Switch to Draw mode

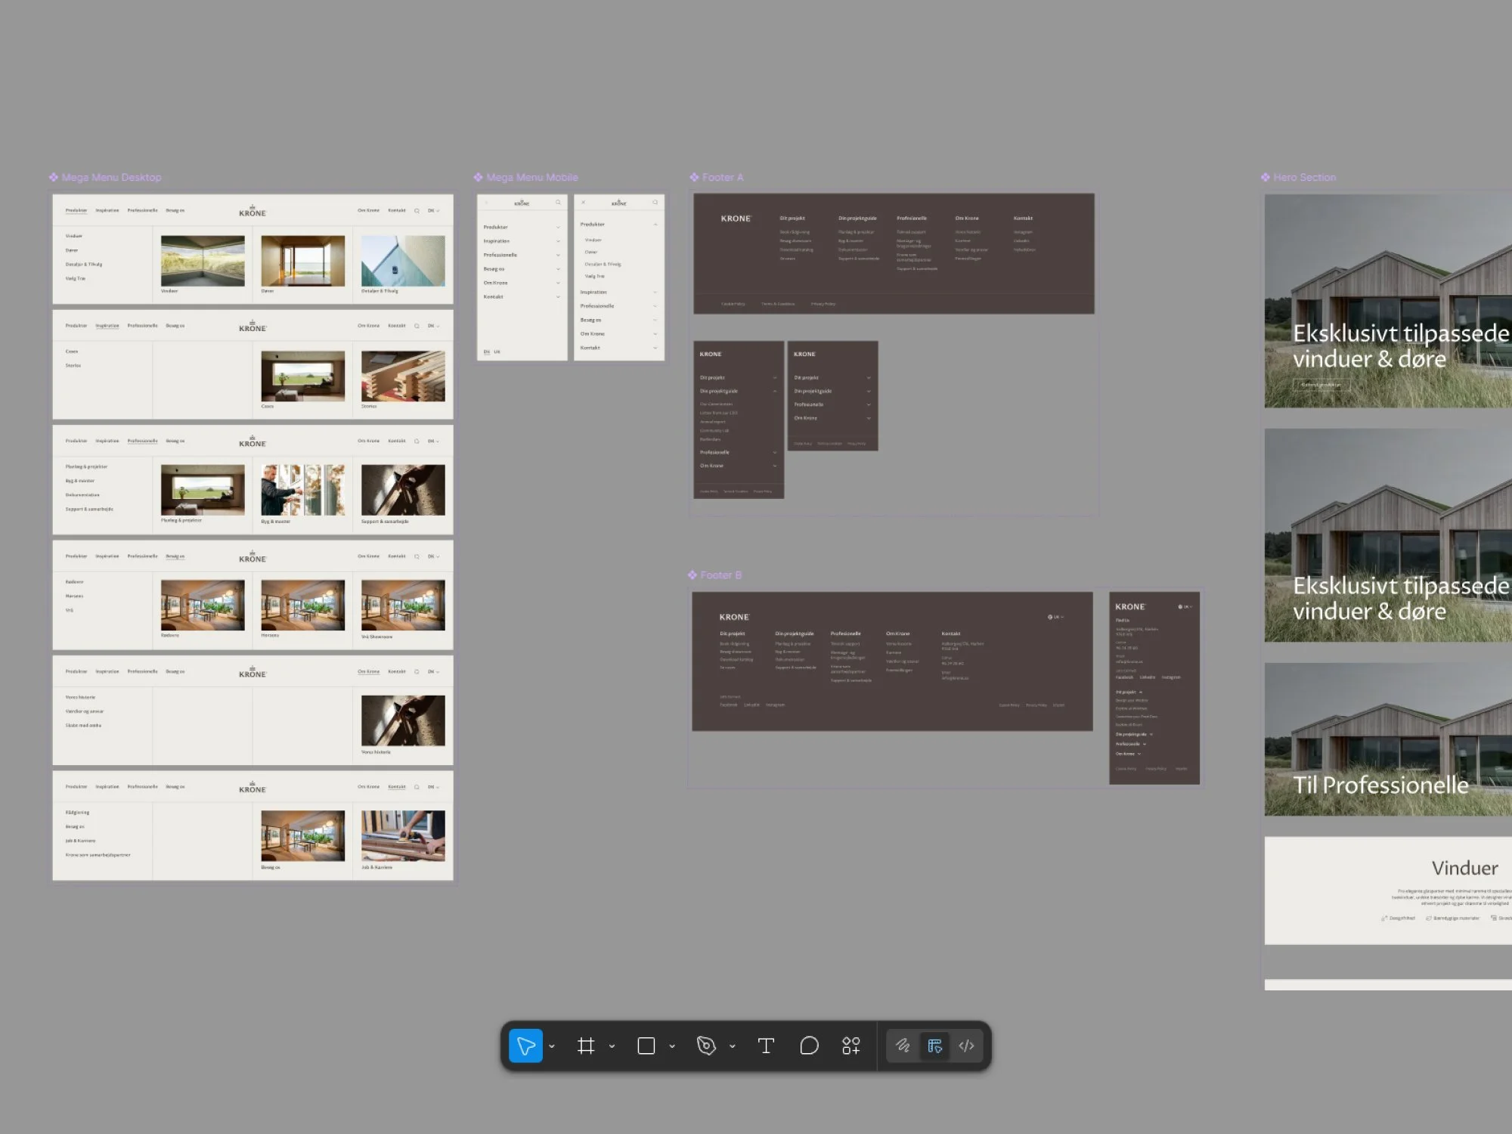(903, 1046)
